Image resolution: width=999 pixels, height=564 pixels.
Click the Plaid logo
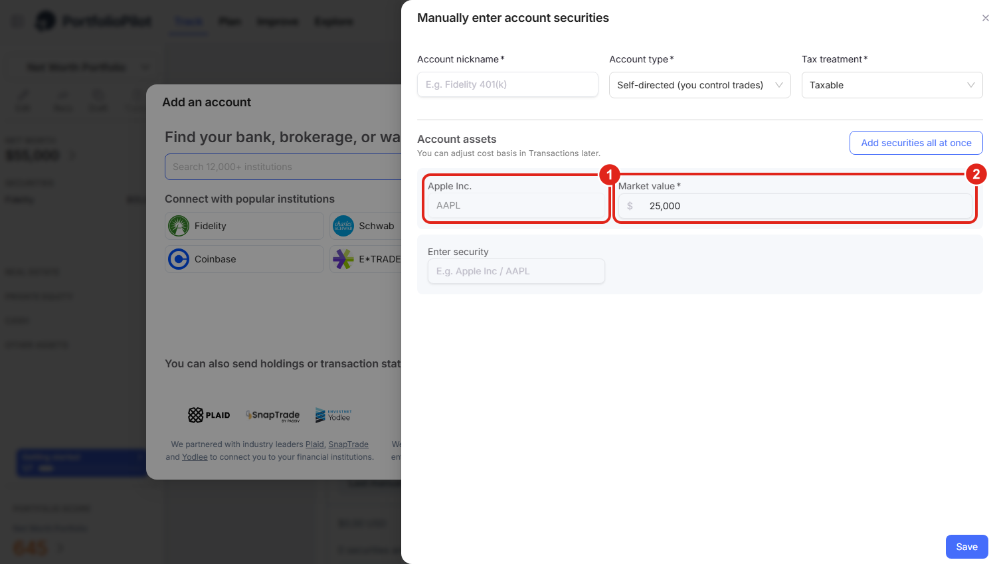click(209, 415)
